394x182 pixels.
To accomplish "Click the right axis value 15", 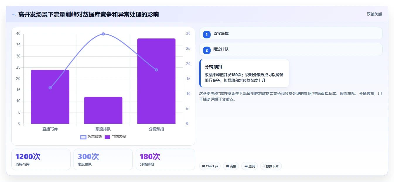I will coord(188,79).
